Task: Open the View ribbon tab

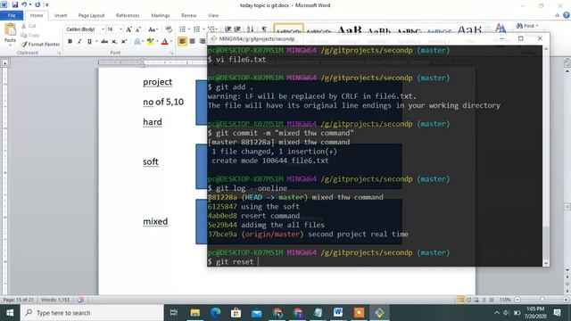Action: tap(213, 15)
